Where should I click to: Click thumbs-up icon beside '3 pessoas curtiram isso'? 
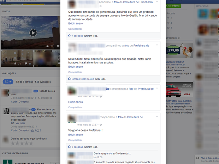click(69, 146)
